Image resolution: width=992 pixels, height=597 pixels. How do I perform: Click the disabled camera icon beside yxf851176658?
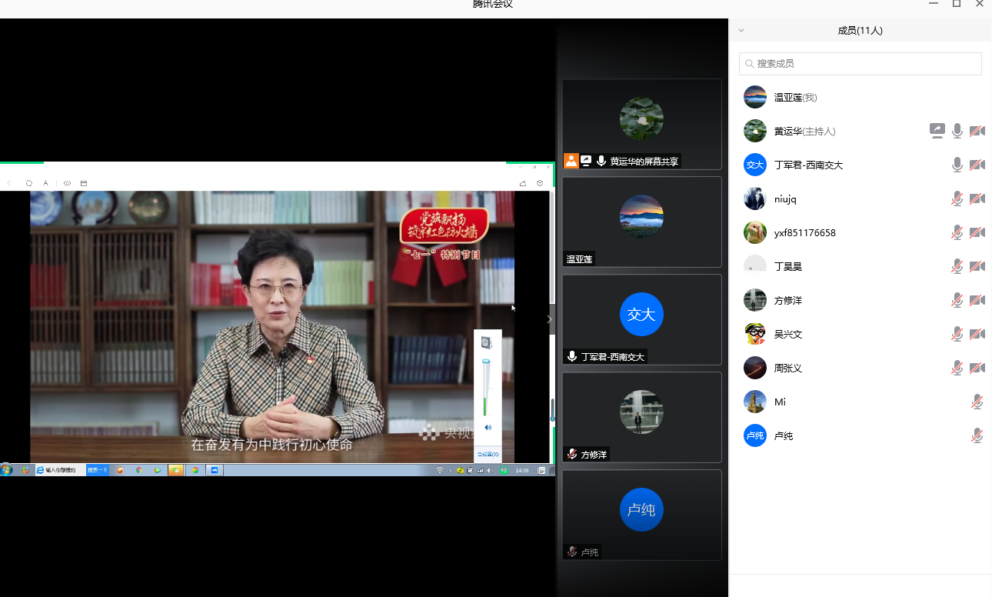pos(977,232)
